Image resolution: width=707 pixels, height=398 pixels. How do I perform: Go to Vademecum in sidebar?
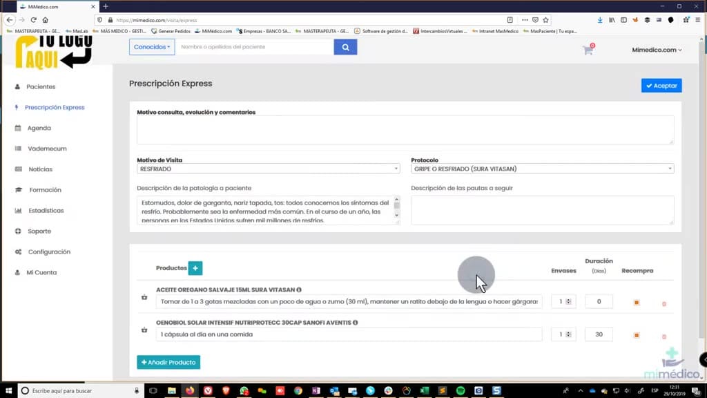click(47, 149)
